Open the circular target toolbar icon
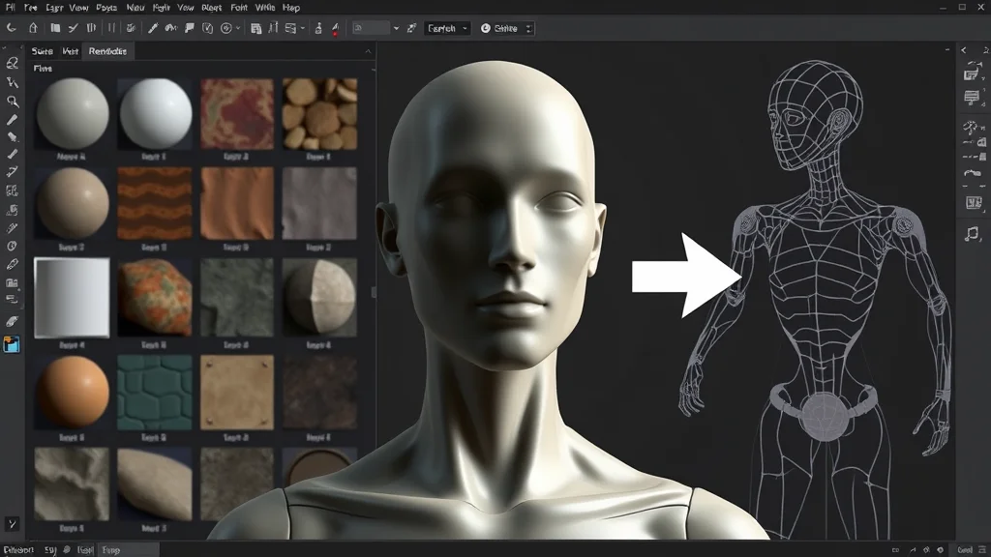 pos(225,28)
